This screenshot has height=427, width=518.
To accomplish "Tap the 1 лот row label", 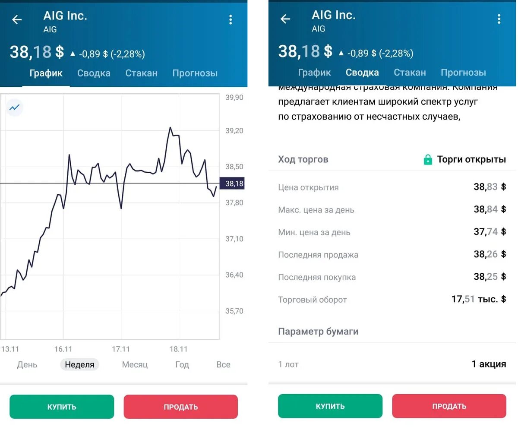I will pyautogui.click(x=288, y=364).
